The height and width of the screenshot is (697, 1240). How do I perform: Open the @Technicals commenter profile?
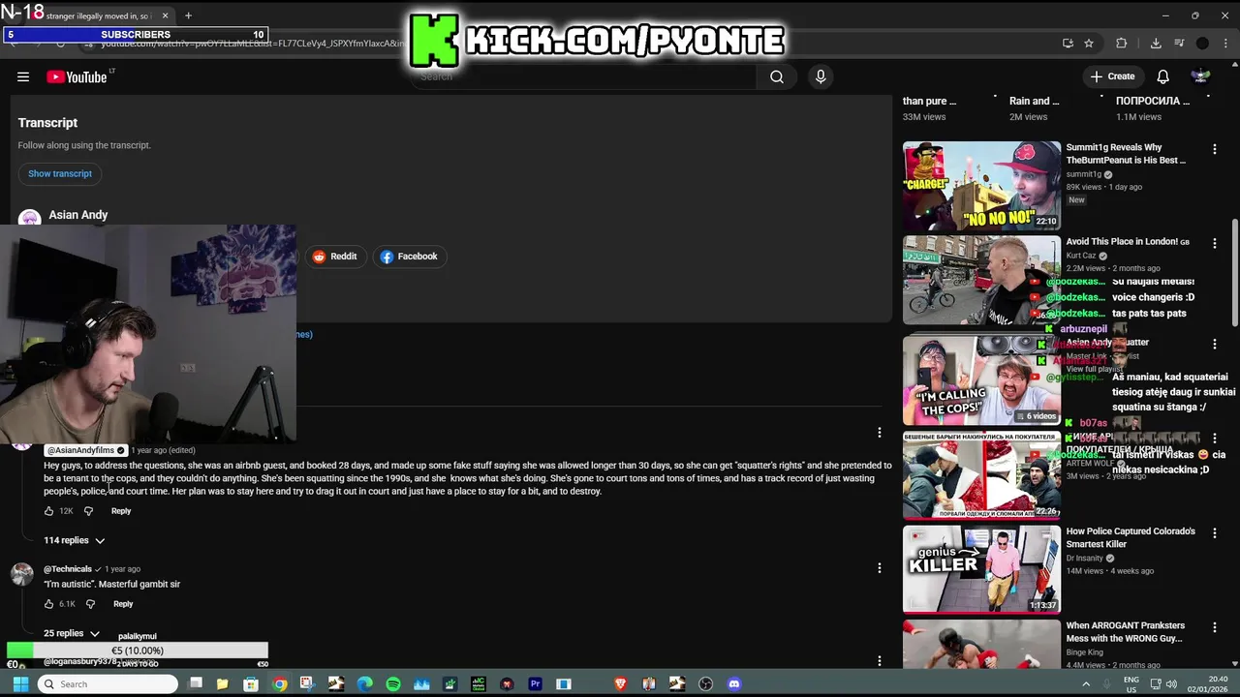pos(68,569)
